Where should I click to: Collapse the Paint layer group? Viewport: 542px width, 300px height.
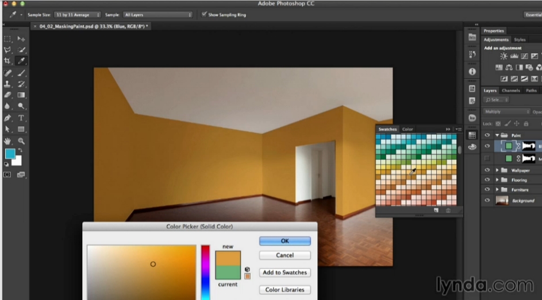coord(497,135)
